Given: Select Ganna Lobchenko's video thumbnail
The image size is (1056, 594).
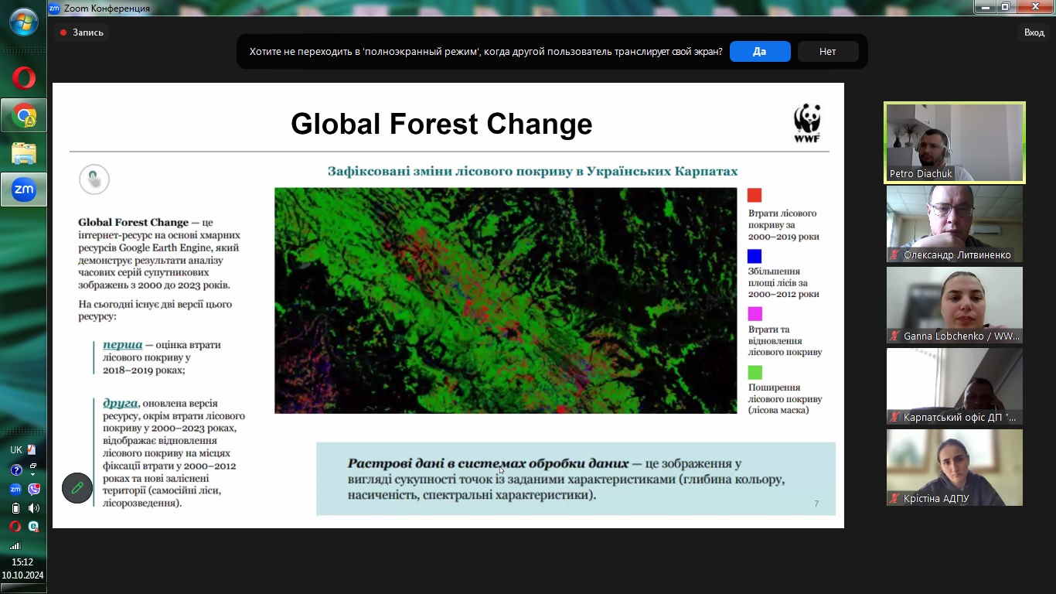Looking at the screenshot, I should (x=955, y=305).
